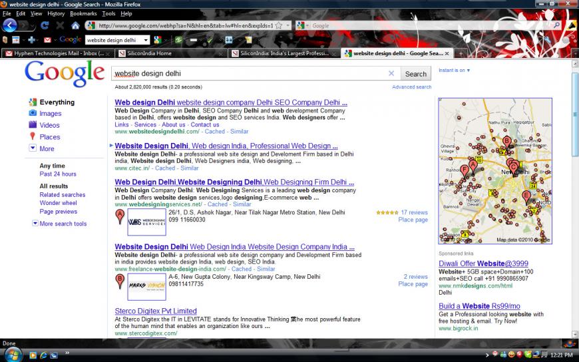
Task: Open the Bookmarks menu
Action: pyautogui.click(x=83, y=14)
